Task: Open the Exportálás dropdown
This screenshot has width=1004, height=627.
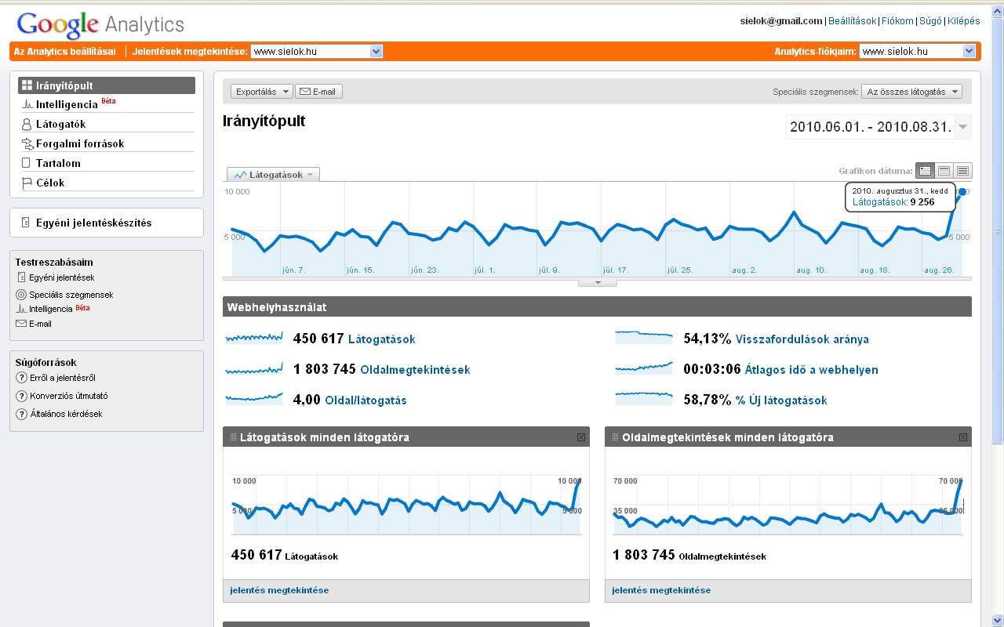Action: point(260,91)
